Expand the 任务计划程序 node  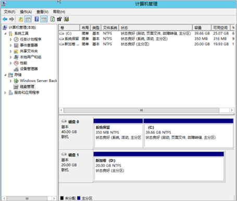pyautogui.click(x=10, y=39)
